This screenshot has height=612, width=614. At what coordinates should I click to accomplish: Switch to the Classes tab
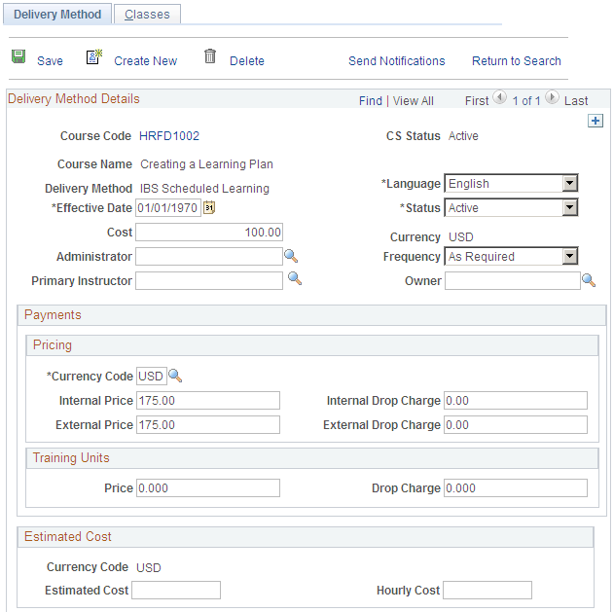147,14
